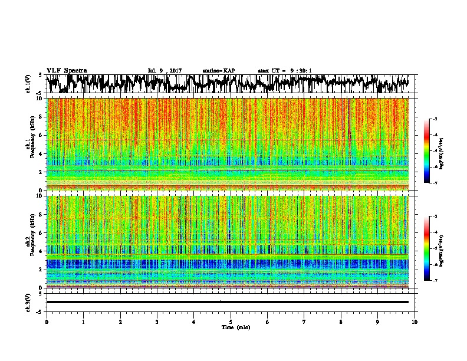Click the ch.1 color scale bar

[426, 151]
